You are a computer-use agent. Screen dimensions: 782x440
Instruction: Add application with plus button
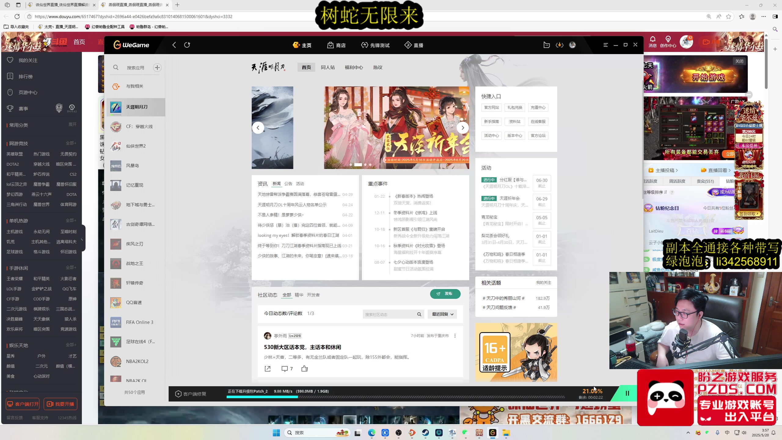point(157,68)
